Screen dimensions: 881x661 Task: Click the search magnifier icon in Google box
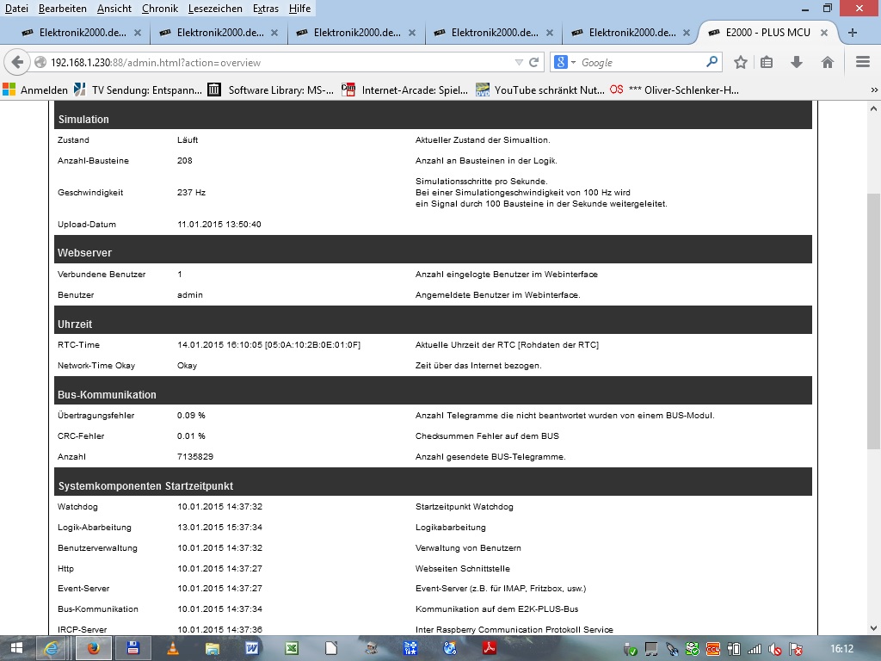(x=712, y=62)
